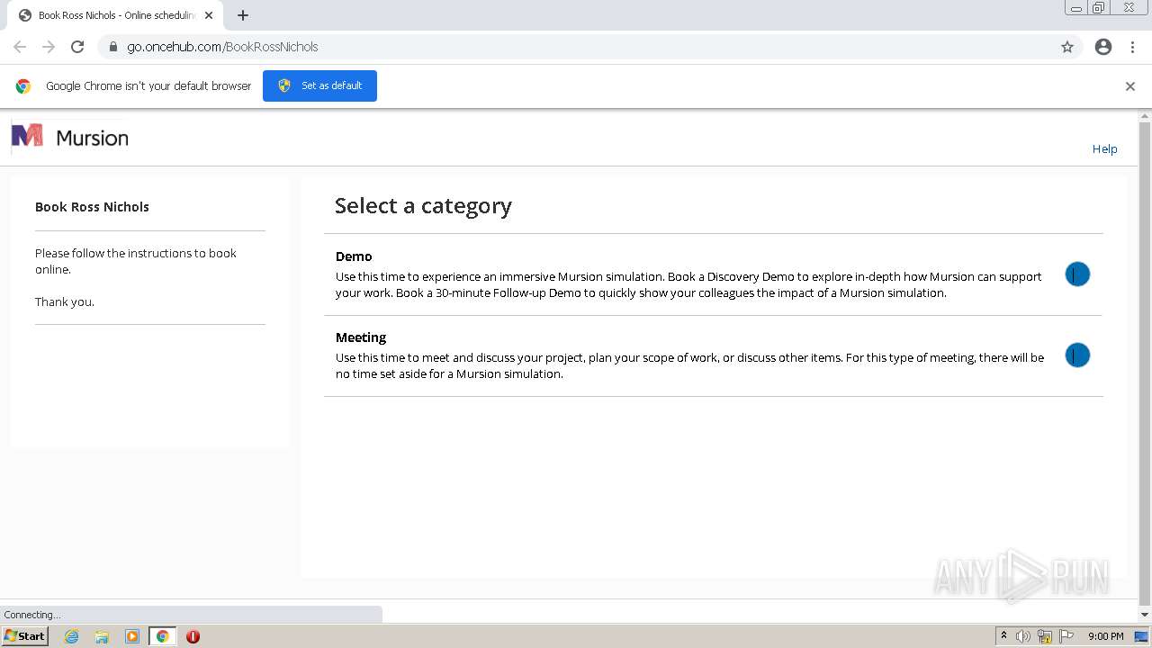This screenshot has height=648, width=1152.
Task: Show hidden system tray icons
Action: 1003,636
